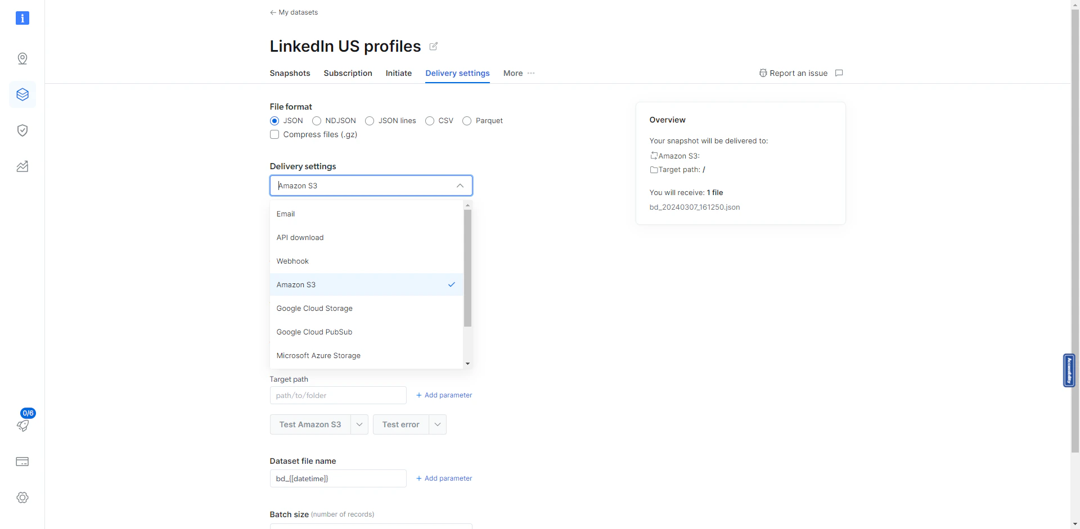
Task: Click the dropdown list scroll-down arrow
Action: click(x=467, y=364)
